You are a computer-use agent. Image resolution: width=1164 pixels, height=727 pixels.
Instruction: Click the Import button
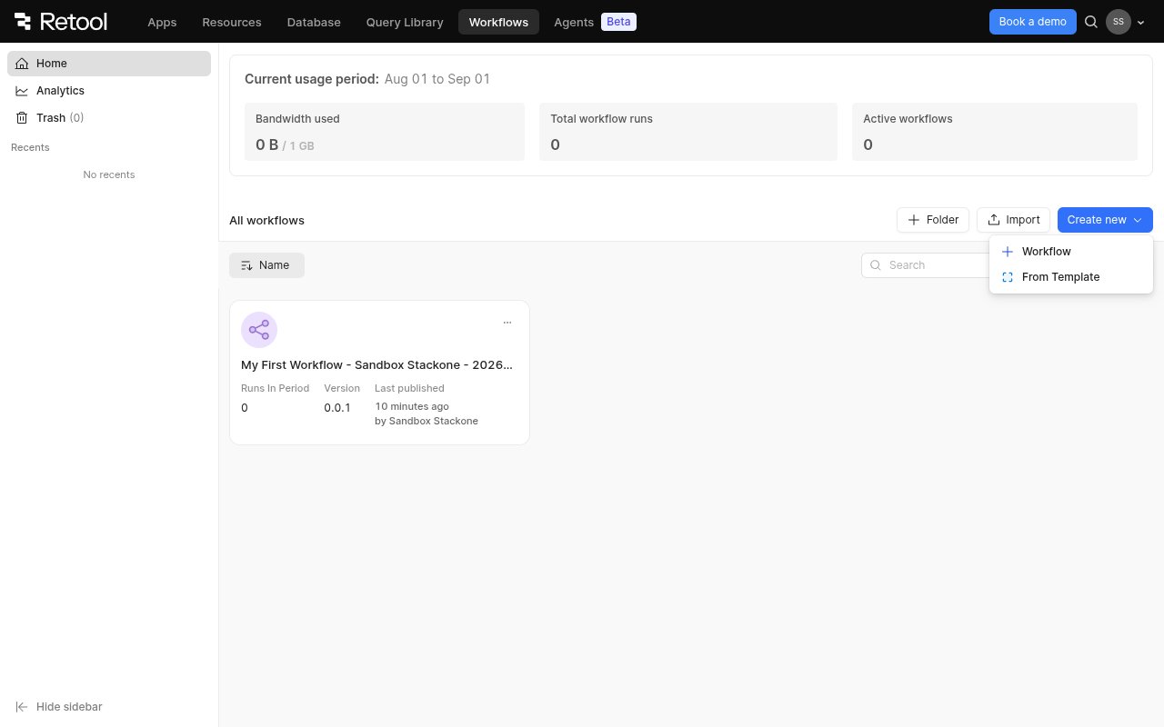pyautogui.click(x=1013, y=220)
